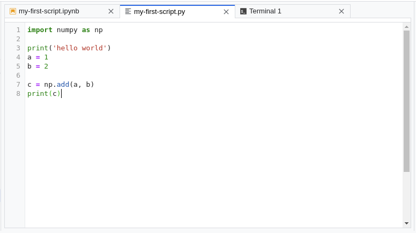The width and height of the screenshot is (416, 233).
Task: Click the terminal icon on Terminal 1 tab
Action: click(x=243, y=11)
